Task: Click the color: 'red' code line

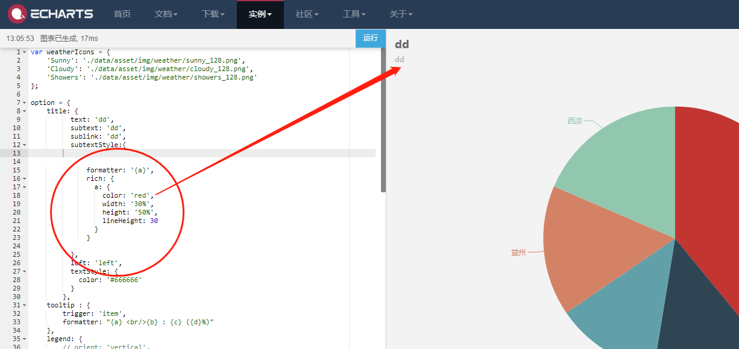Action: tap(128, 195)
